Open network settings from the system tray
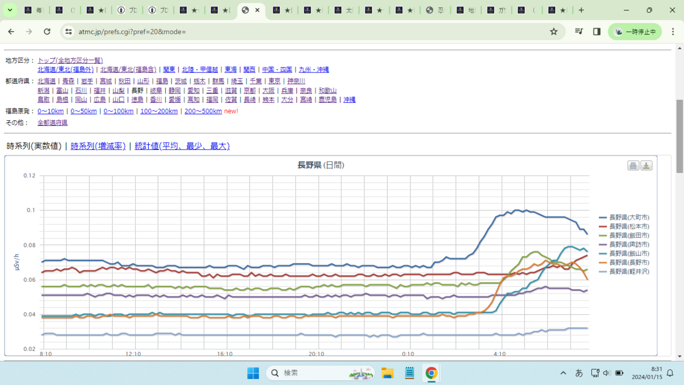The height and width of the screenshot is (385, 684). [x=595, y=373]
